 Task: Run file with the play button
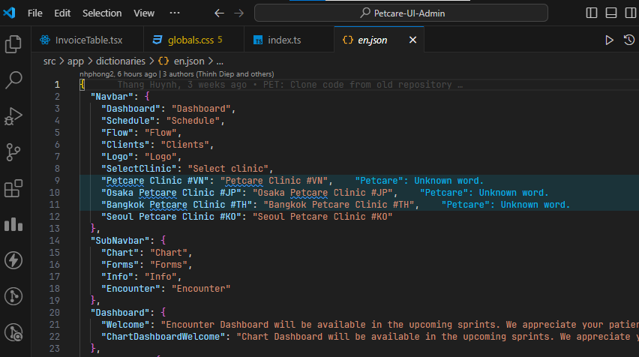tap(609, 40)
